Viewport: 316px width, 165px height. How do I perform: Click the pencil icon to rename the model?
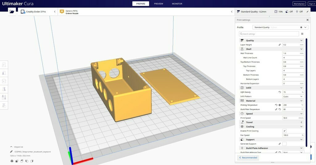[11, 152]
